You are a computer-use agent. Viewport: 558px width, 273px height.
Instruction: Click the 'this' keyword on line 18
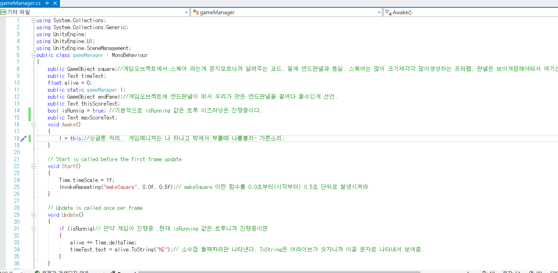(76, 139)
